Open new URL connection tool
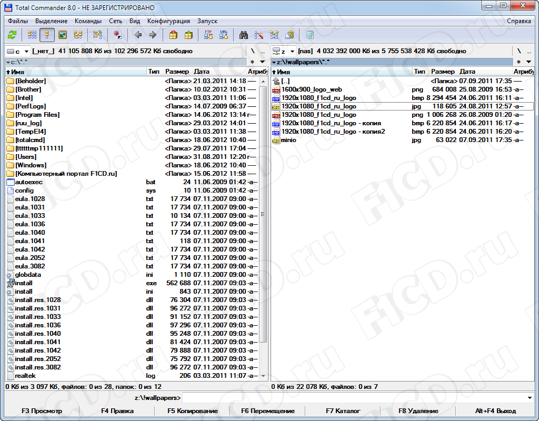 [x=224, y=35]
